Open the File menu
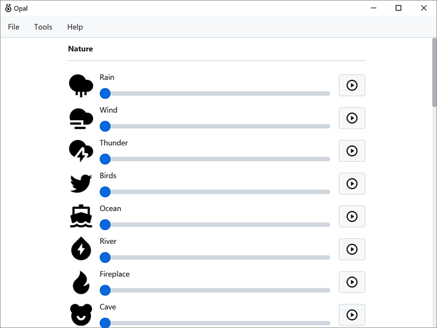This screenshot has height=328, width=437. [x=14, y=27]
